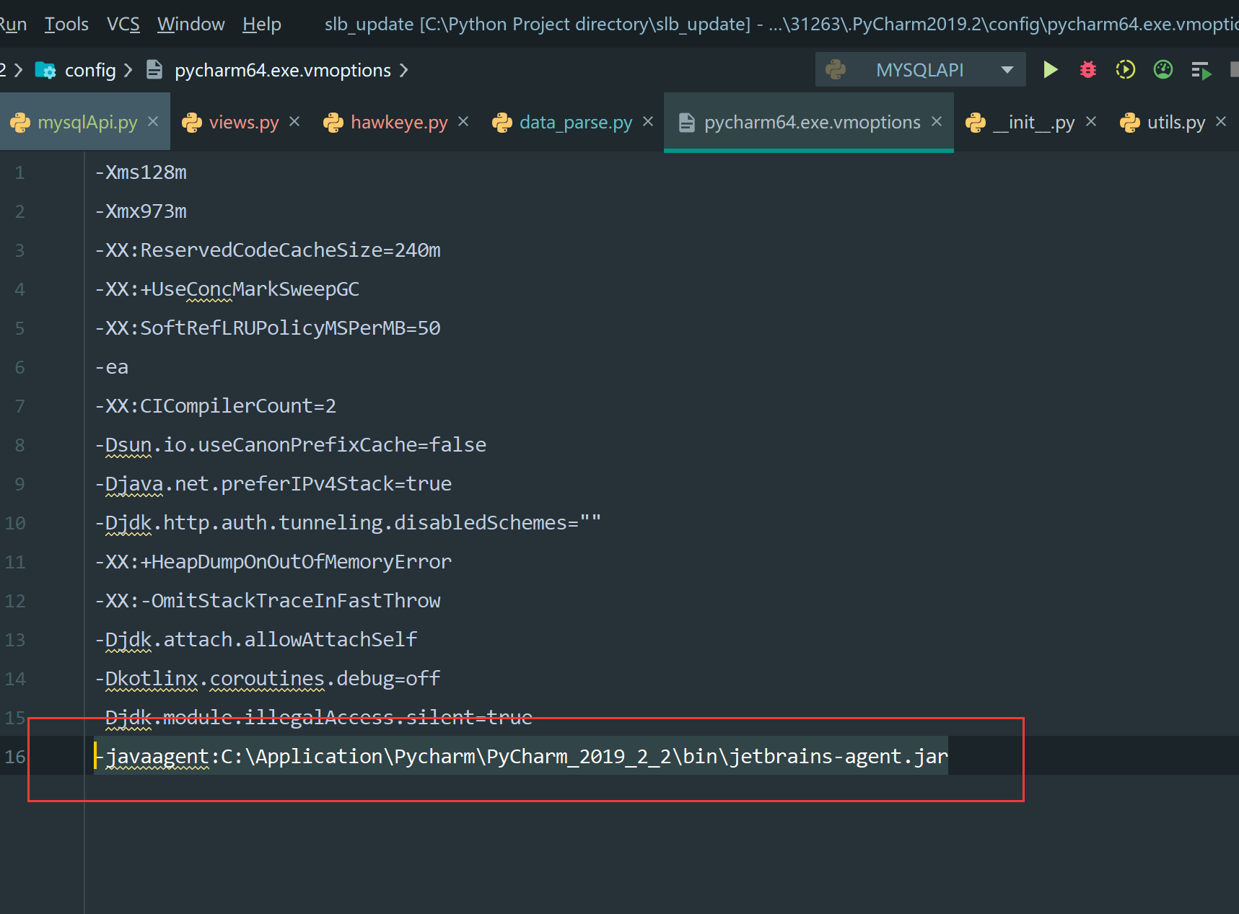Close the hawkeye.py editor tab
1239x914 pixels.
click(463, 122)
